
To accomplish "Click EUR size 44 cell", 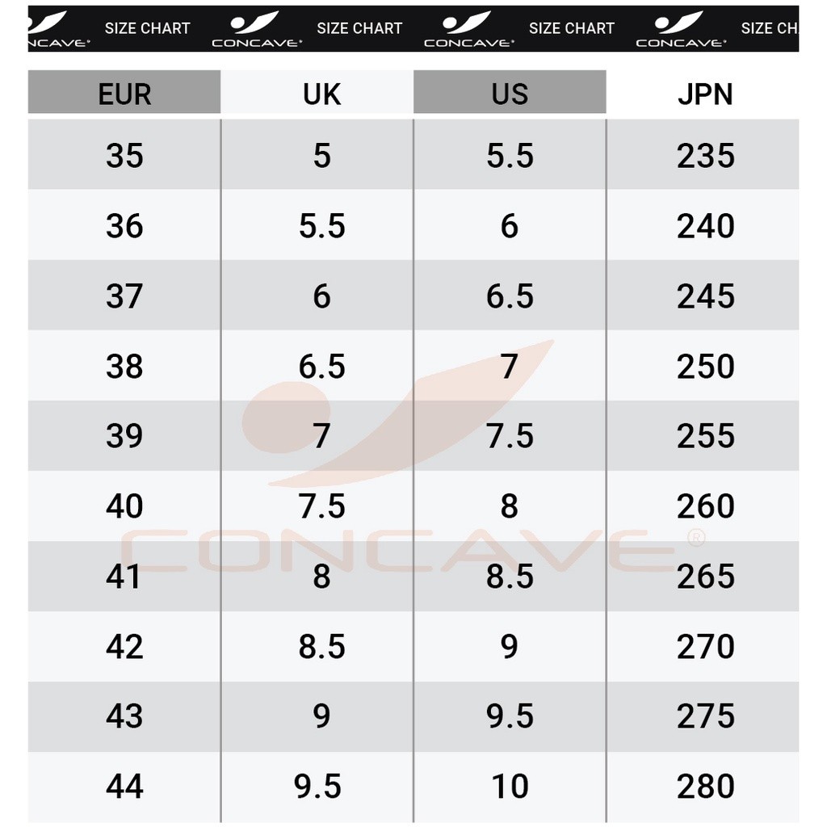I will pos(124,786).
